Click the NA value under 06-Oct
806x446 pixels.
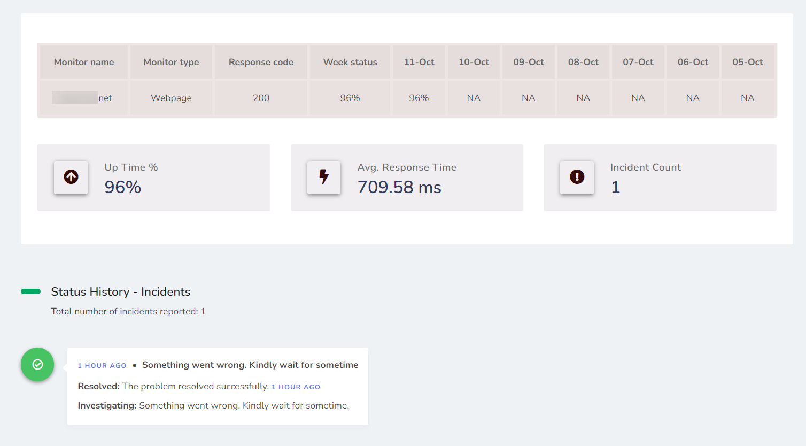693,98
